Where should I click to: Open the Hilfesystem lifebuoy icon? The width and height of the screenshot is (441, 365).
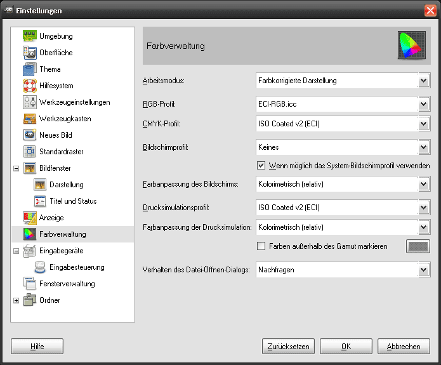[30, 86]
